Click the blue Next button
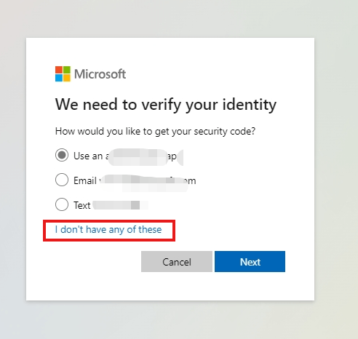Screen dimensions: 358x339 click(x=250, y=262)
